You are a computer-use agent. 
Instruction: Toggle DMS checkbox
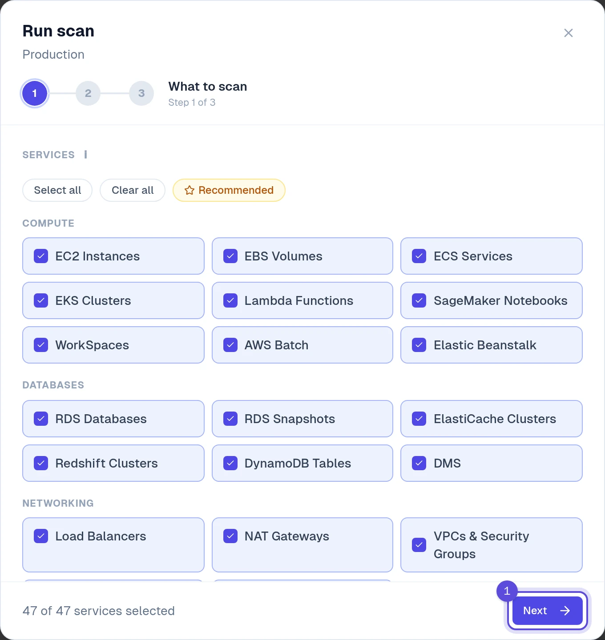click(419, 463)
